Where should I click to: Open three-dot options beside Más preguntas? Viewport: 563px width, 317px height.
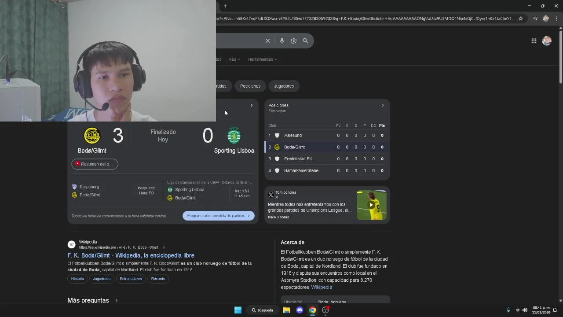coord(117,301)
